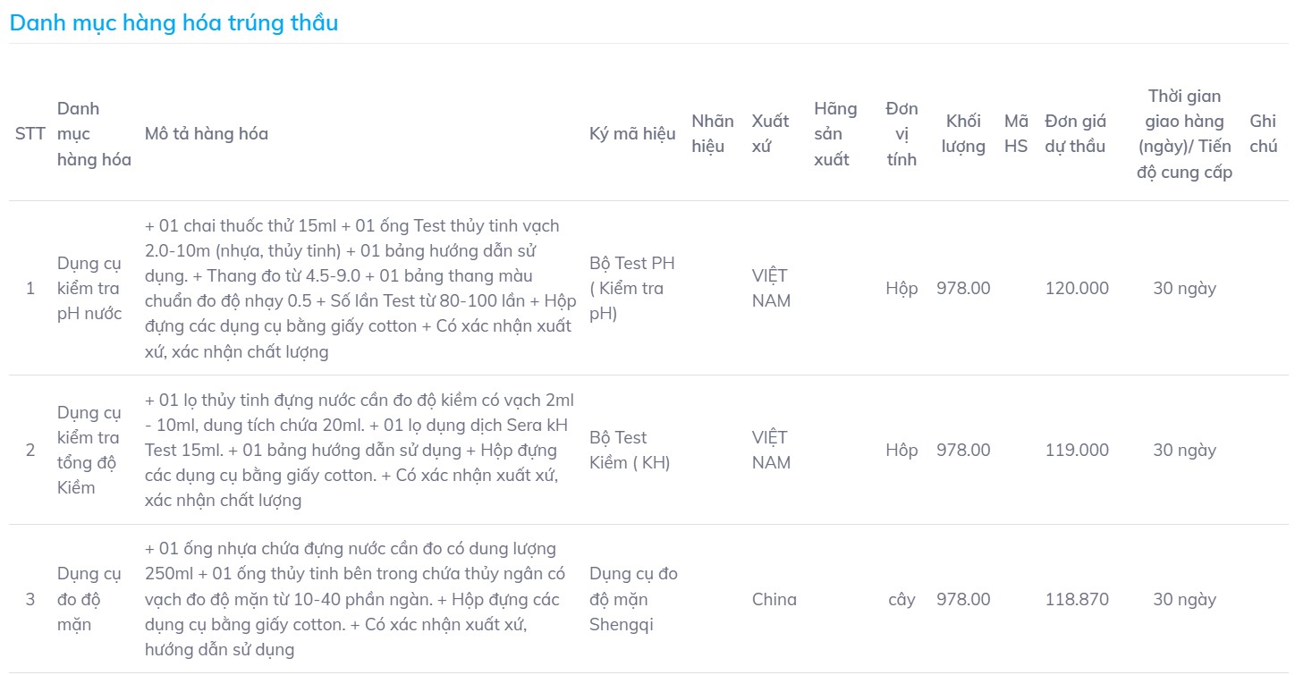This screenshot has height=675, width=1312.
Task: Click 'Dụng cụ đo độ mặn' item cell
Action: (89, 599)
